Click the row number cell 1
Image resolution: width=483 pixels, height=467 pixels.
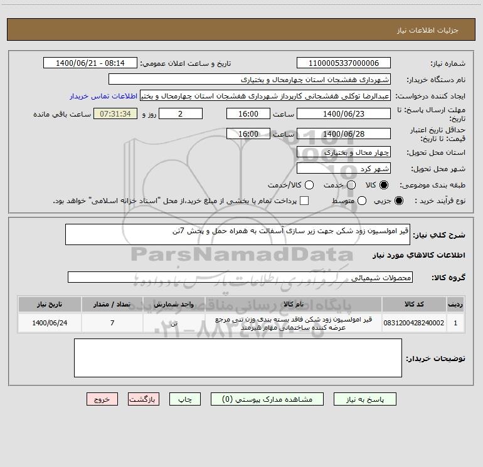(x=455, y=323)
